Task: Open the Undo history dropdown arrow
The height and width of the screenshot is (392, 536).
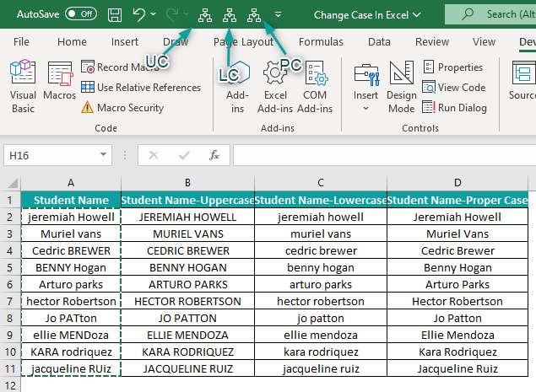Action: (153, 14)
